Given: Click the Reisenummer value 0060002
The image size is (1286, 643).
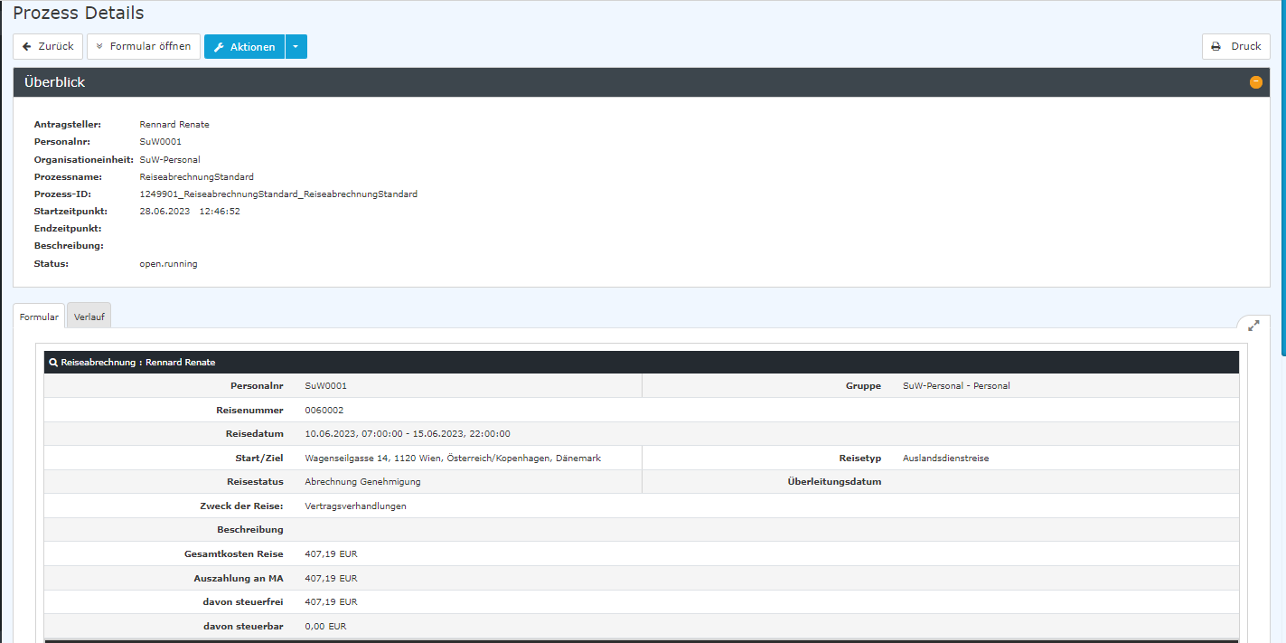Looking at the screenshot, I should point(324,410).
